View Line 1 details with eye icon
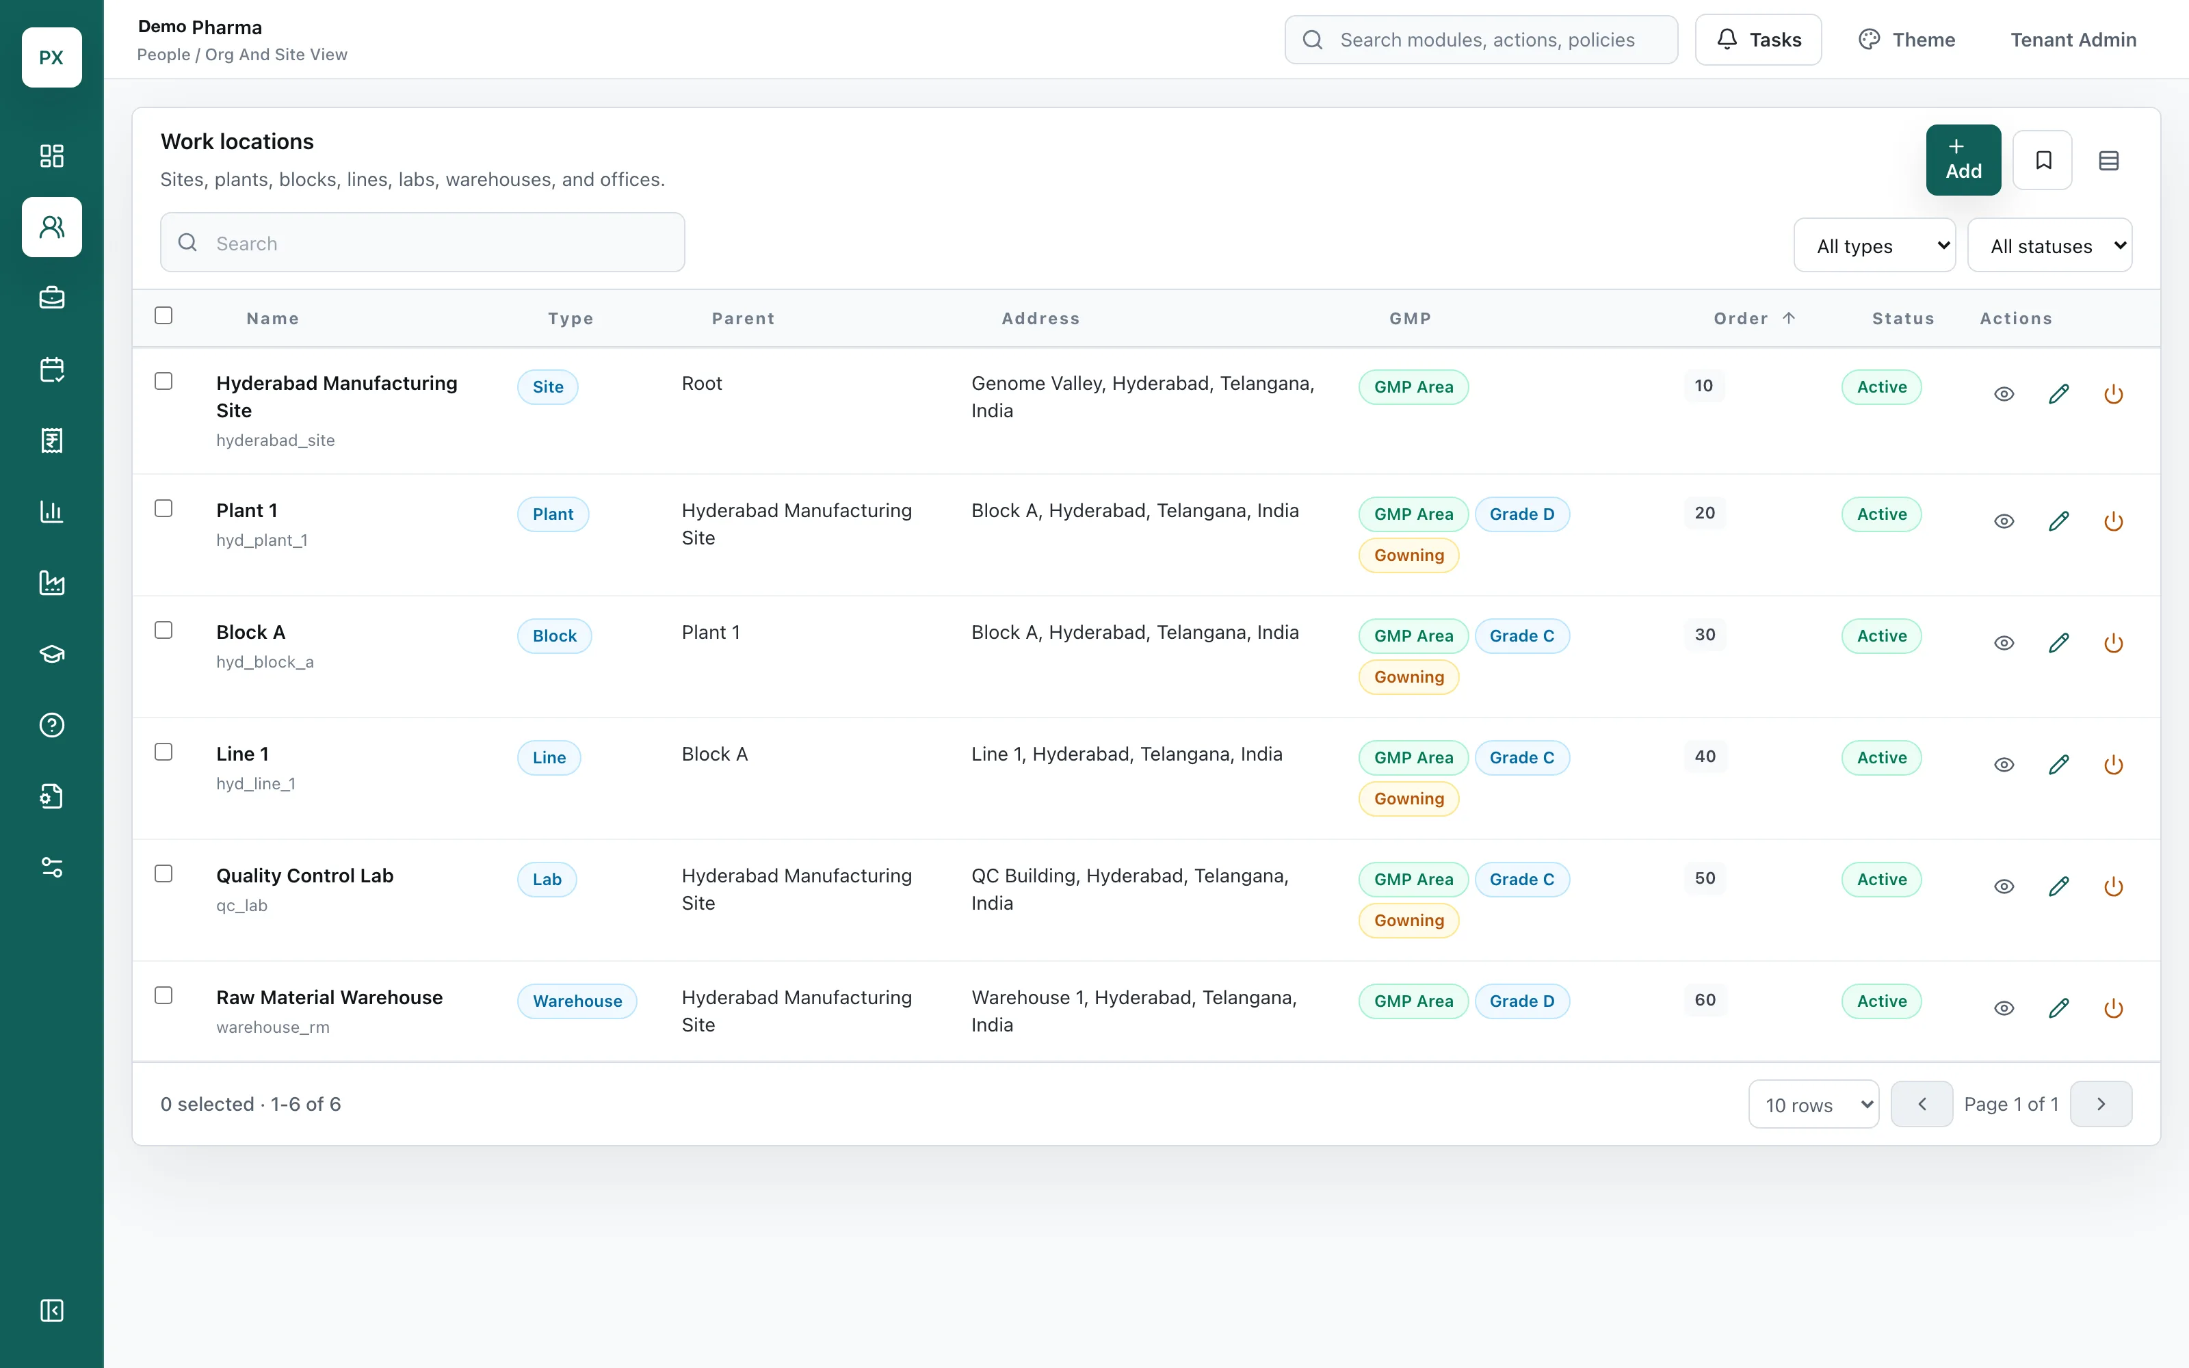Image resolution: width=2189 pixels, height=1368 pixels. point(2004,765)
